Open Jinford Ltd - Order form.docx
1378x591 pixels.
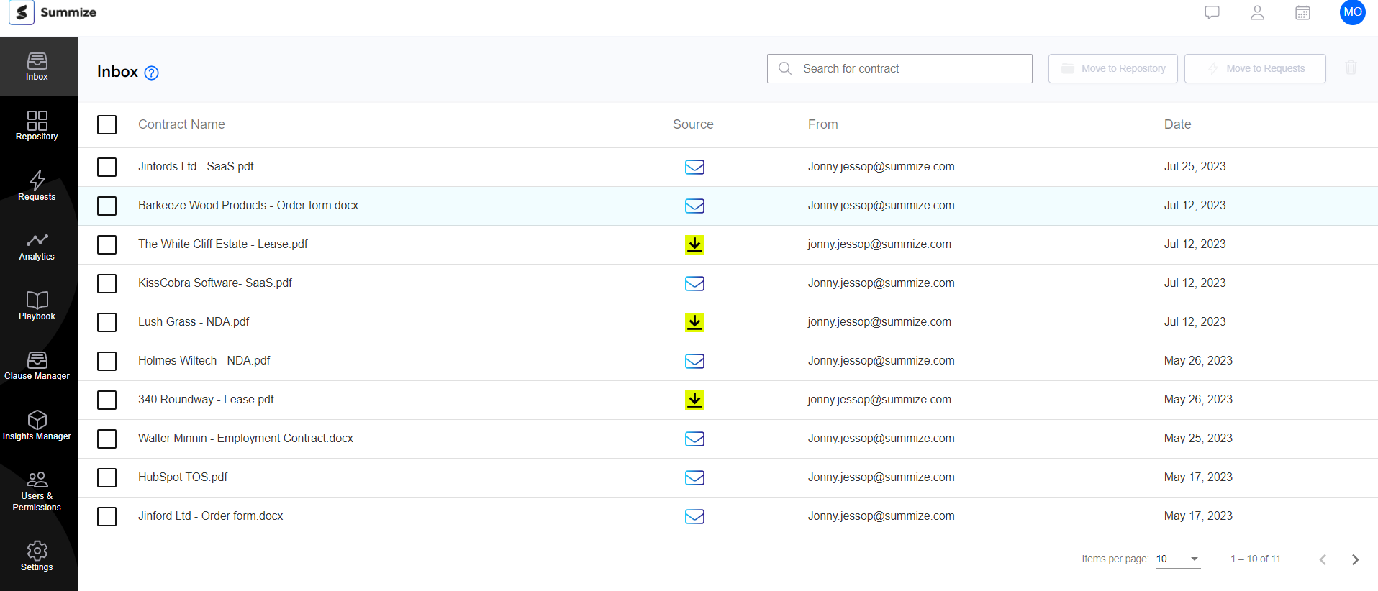point(211,516)
